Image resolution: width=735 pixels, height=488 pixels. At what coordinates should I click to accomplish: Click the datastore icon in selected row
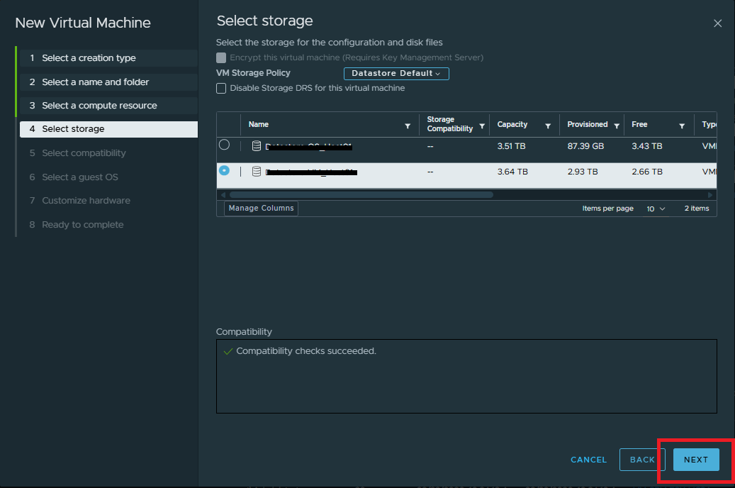coord(257,172)
